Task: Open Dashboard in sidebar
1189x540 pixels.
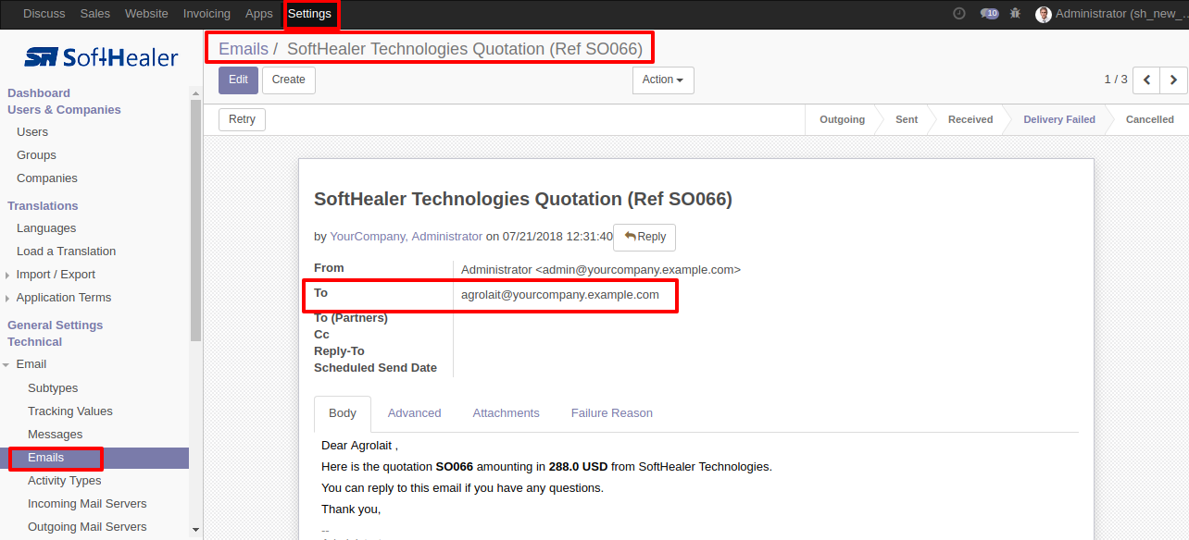Action: point(39,93)
